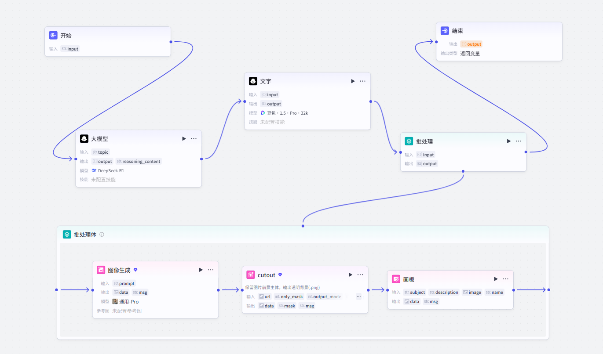Open the more options menu on 批处理 node
This screenshot has width=603, height=354.
click(x=519, y=141)
